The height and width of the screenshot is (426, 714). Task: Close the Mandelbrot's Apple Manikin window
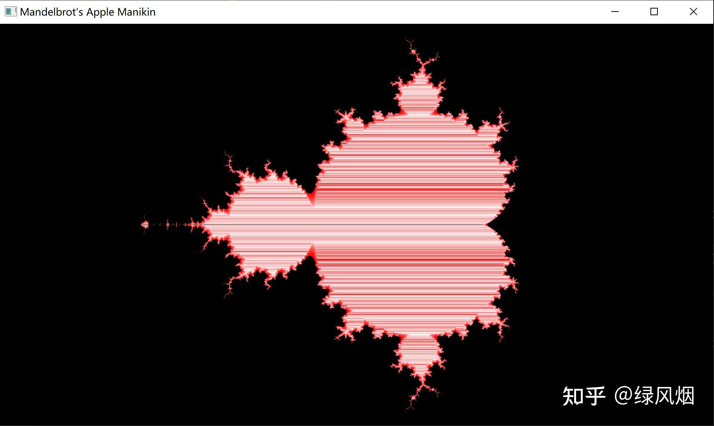[693, 12]
